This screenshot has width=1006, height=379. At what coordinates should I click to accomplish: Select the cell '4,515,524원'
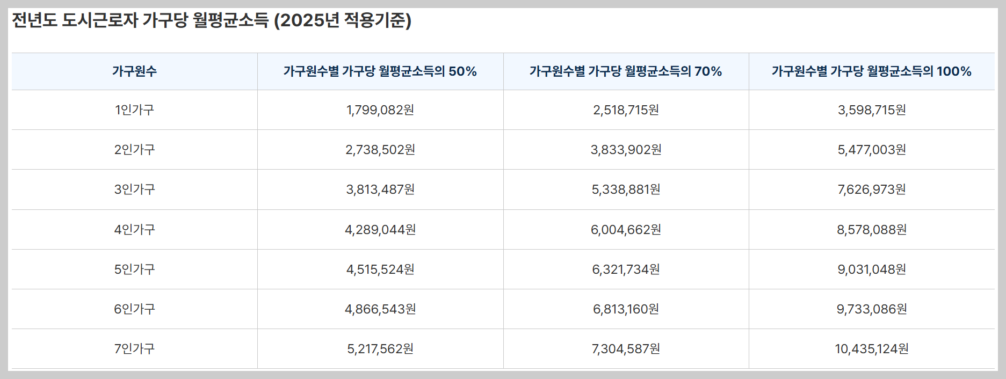click(x=380, y=269)
